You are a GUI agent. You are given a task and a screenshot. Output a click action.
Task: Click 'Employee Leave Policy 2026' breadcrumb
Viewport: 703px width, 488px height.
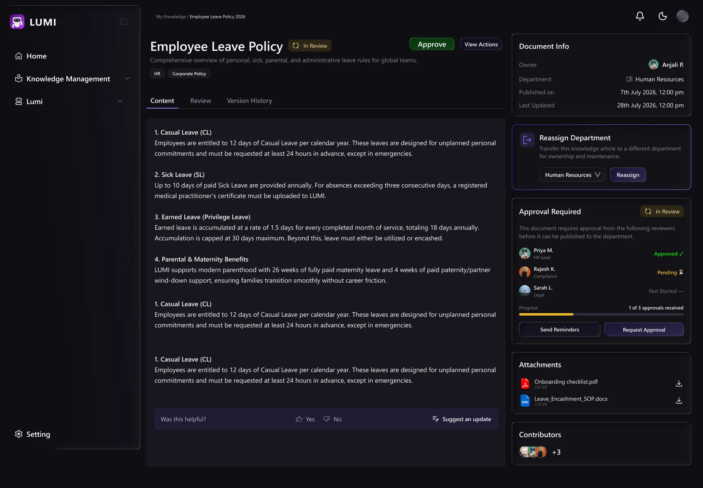(x=217, y=17)
